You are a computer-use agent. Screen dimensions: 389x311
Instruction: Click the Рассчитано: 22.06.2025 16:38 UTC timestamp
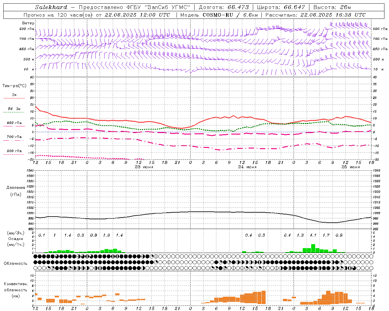coord(315,15)
